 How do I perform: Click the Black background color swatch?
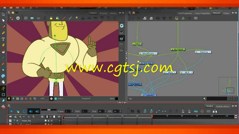(x=117, y=99)
